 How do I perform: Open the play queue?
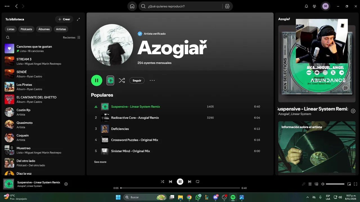point(310,184)
